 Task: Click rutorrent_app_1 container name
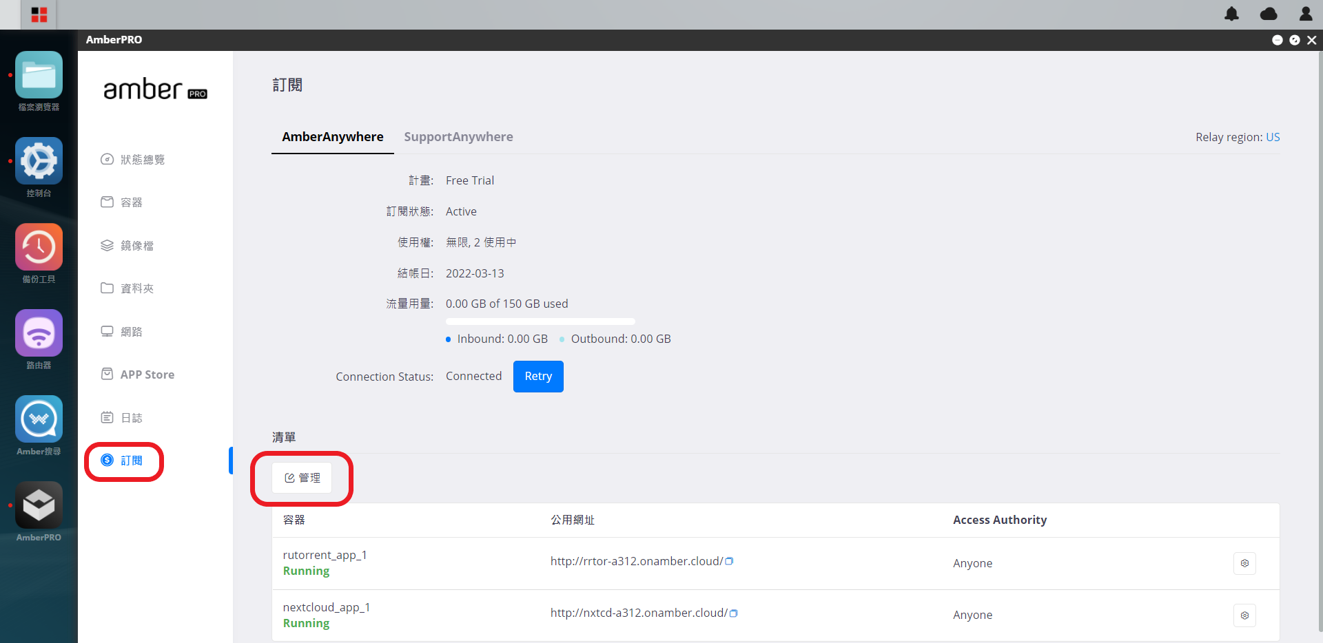tap(325, 555)
